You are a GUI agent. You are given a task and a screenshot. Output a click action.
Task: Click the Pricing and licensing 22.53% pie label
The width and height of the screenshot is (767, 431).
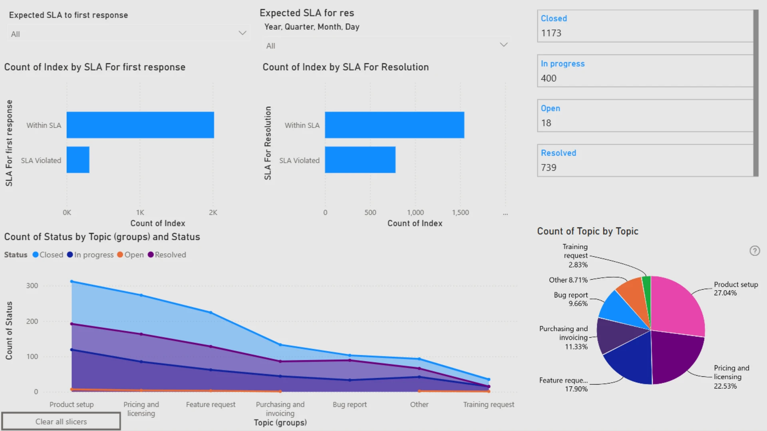click(731, 377)
